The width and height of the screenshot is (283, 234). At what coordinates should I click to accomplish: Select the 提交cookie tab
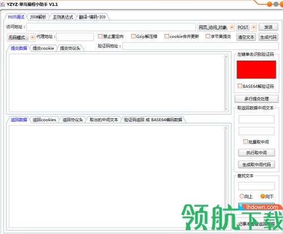[43, 48]
